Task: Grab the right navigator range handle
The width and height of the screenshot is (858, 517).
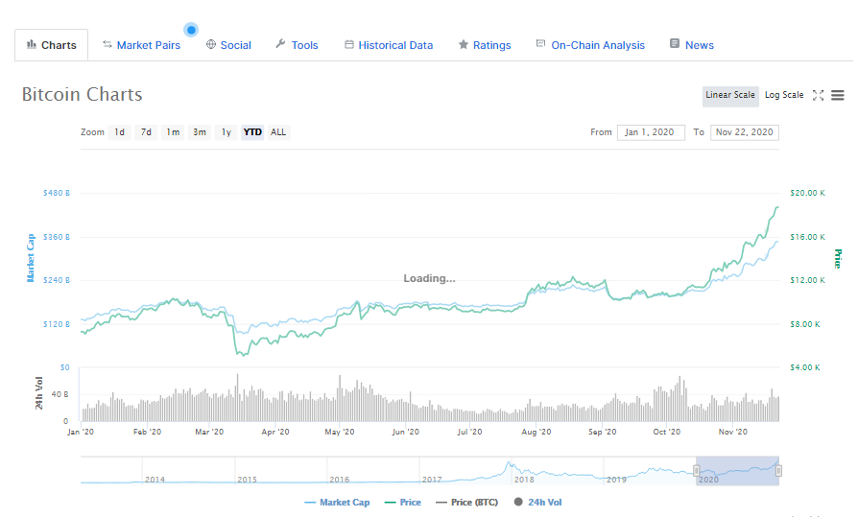Action: tap(778, 470)
